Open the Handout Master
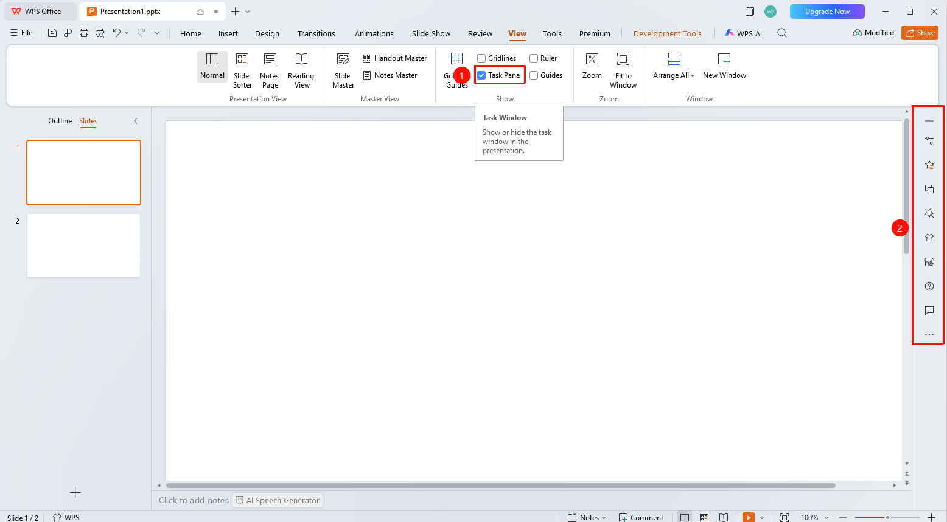The height and width of the screenshot is (522, 947). point(395,58)
